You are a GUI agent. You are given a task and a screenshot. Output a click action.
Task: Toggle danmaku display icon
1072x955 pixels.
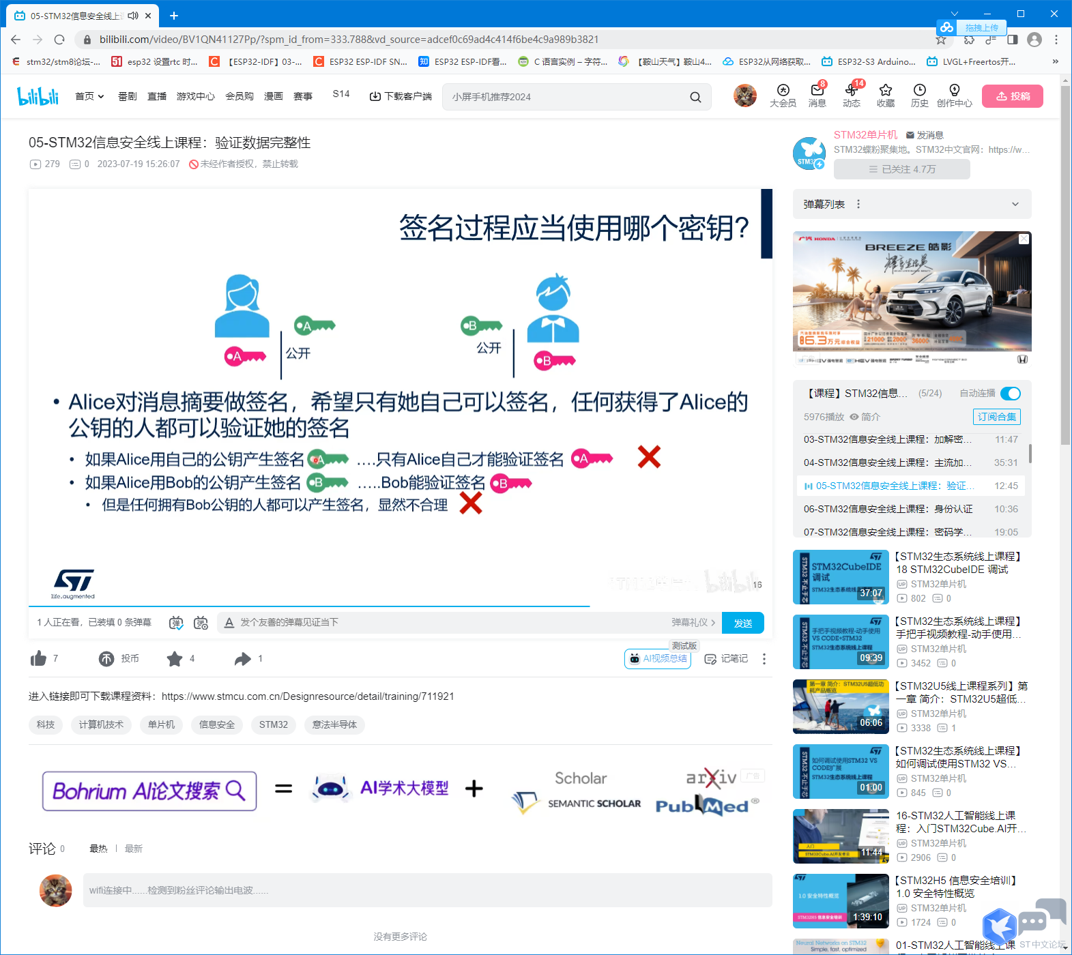pos(176,622)
